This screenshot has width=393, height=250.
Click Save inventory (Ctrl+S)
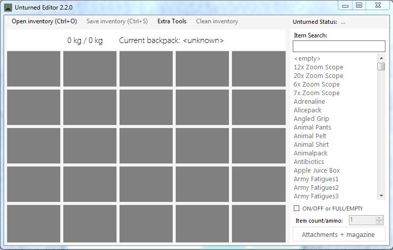click(x=117, y=21)
